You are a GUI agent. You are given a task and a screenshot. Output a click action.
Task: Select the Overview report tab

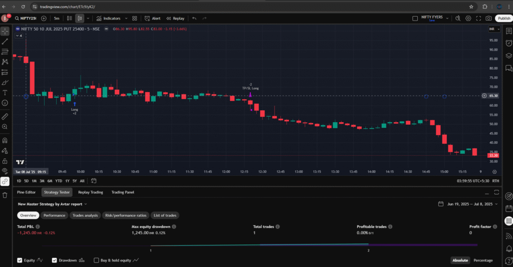(28, 215)
